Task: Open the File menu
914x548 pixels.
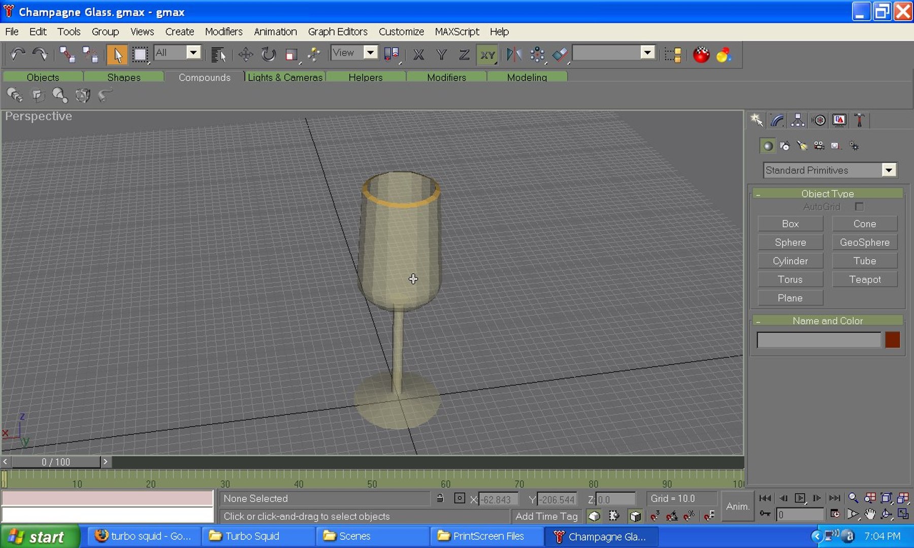Action: coord(12,31)
